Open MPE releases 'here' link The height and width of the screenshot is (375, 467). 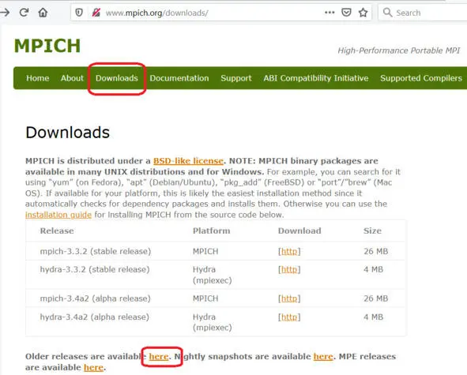(93, 367)
